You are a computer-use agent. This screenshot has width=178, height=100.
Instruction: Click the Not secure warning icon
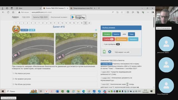(x=19, y=12)
